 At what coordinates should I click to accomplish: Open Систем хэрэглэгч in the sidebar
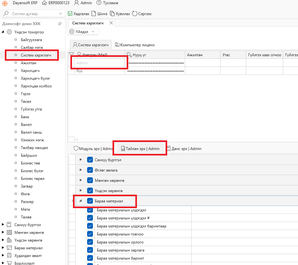point(36,55)
